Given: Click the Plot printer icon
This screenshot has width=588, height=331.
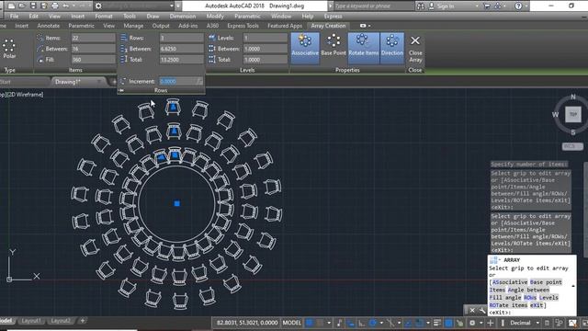Looking at the screenshot, I should click(x=55, y=6).
